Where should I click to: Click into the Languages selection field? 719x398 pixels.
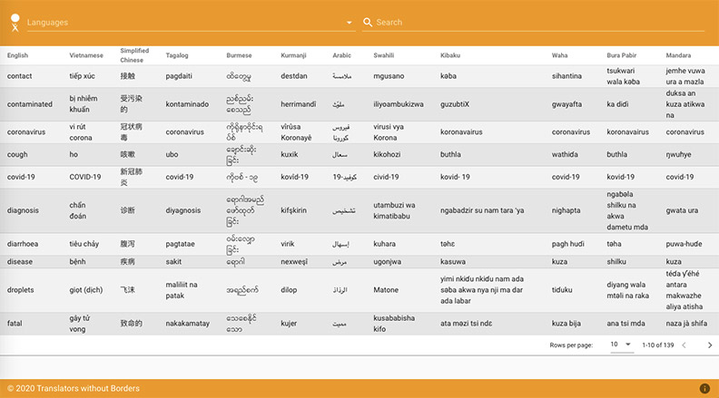coord(182,23)
